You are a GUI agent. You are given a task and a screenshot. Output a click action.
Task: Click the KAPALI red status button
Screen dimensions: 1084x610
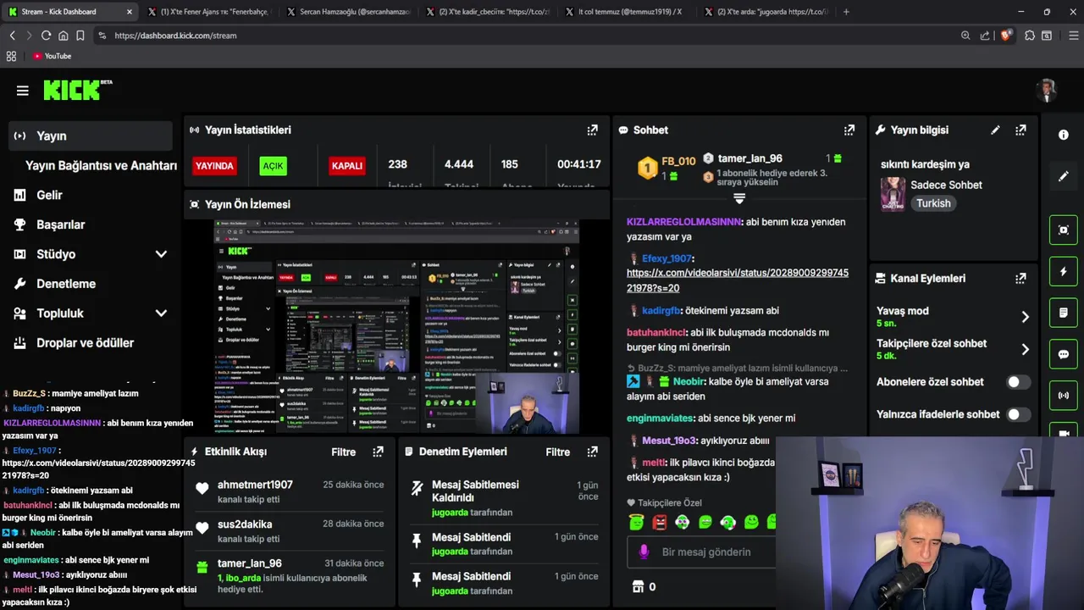(x=346, y=166)
